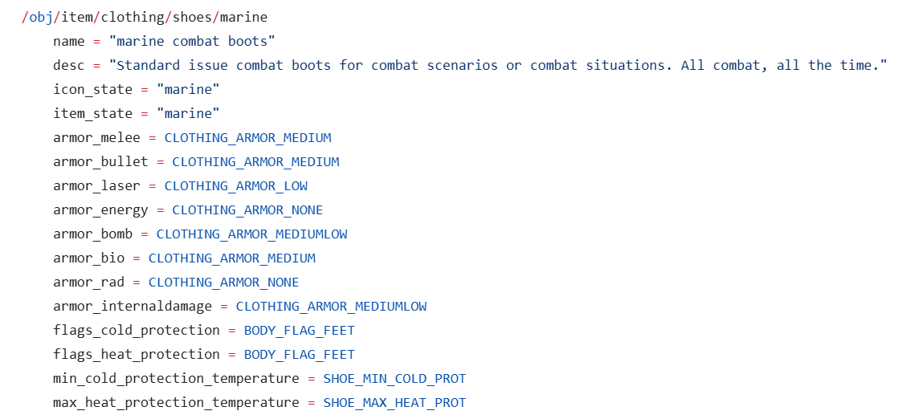The height and width of the screenshot is (419, 906).
Task: Click the min_cold_protection_temperature variable name
Action: (176, 379)
